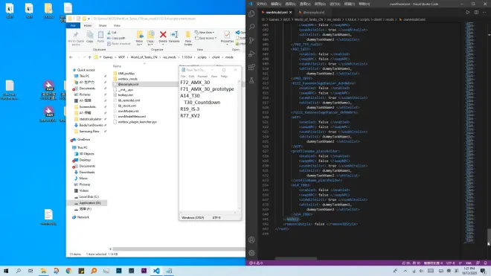Click Copy path in Explorer ribbon
The height and width of the screenshot is (276, 491).
(116, 38)
